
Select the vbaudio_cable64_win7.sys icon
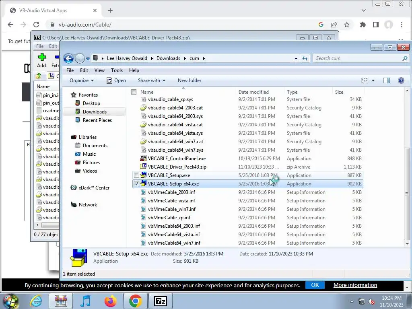click(x=143, y=150)
